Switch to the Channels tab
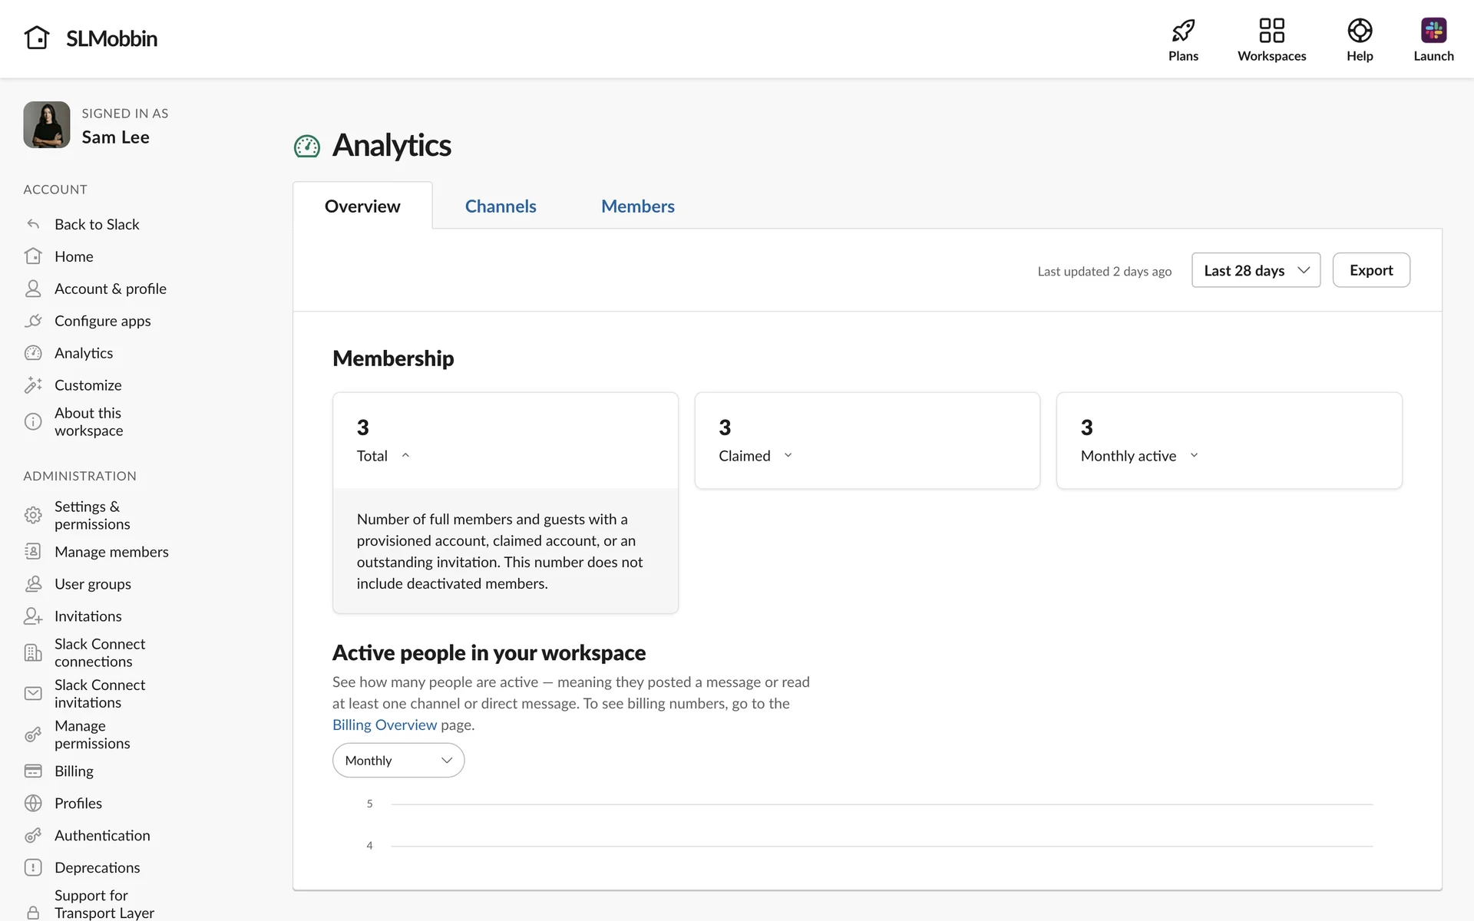1474x921 pixels. [x=501, y=206]
